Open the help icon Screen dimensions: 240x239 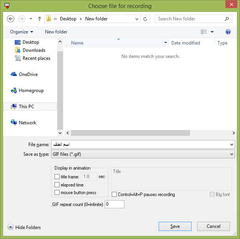[x=228, y=32]
